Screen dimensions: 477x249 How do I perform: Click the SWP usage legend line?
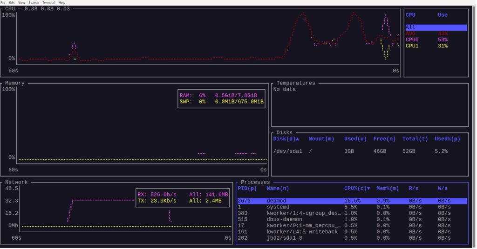pyautogui.click(x=221, y=102)
